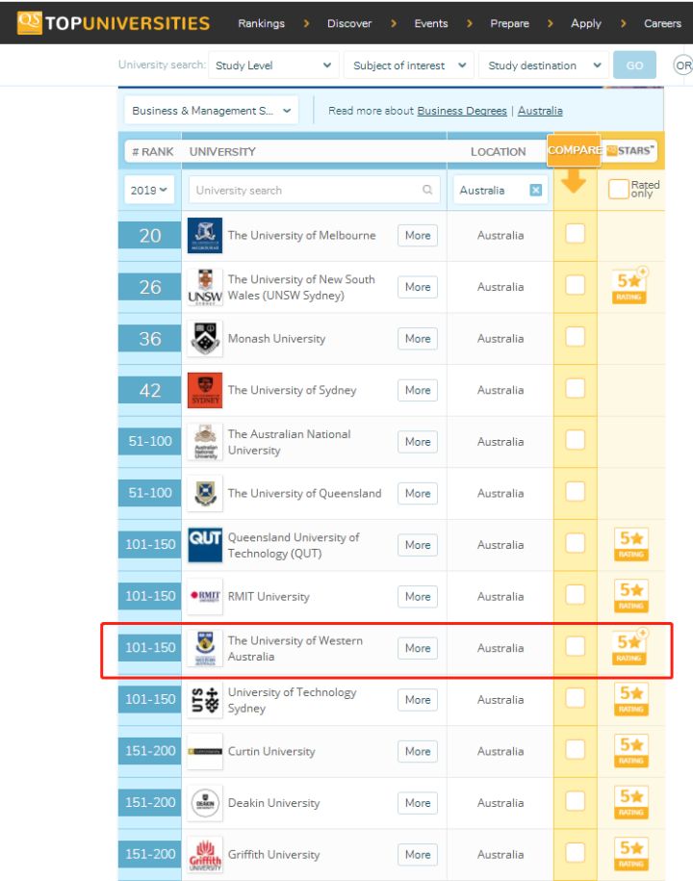
Task: Click Curtin's 5-star rating badge
Action: [x=631, y=751]
